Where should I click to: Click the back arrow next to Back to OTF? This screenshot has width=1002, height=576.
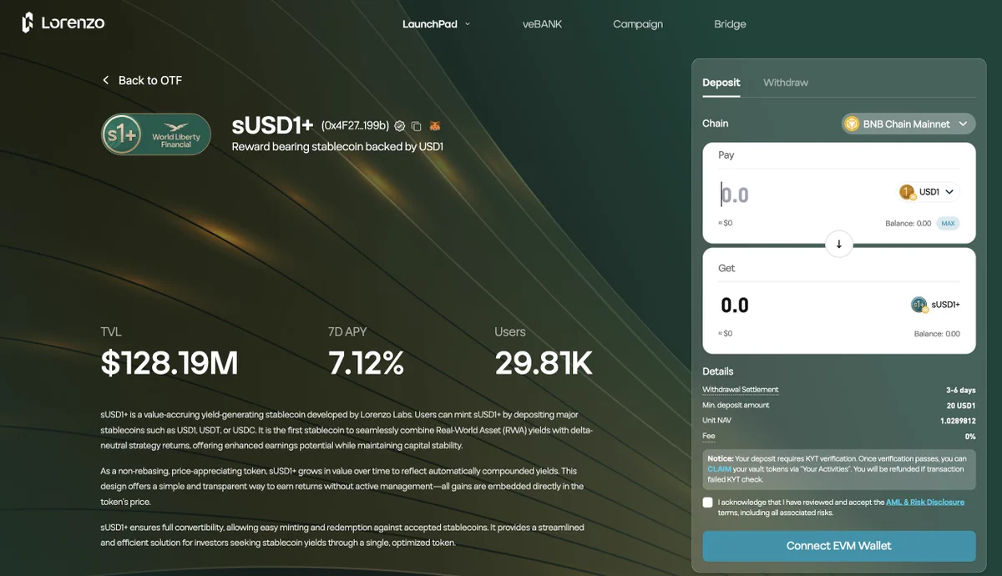click(106, 80)
